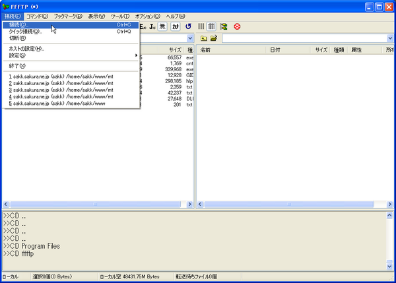Viewport: 396px width, 283px height.
Task: Maximize the FFFTP window
Action: 379,7
